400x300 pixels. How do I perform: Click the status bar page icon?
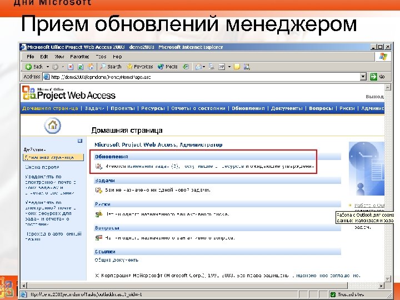[x=23, y=294]
